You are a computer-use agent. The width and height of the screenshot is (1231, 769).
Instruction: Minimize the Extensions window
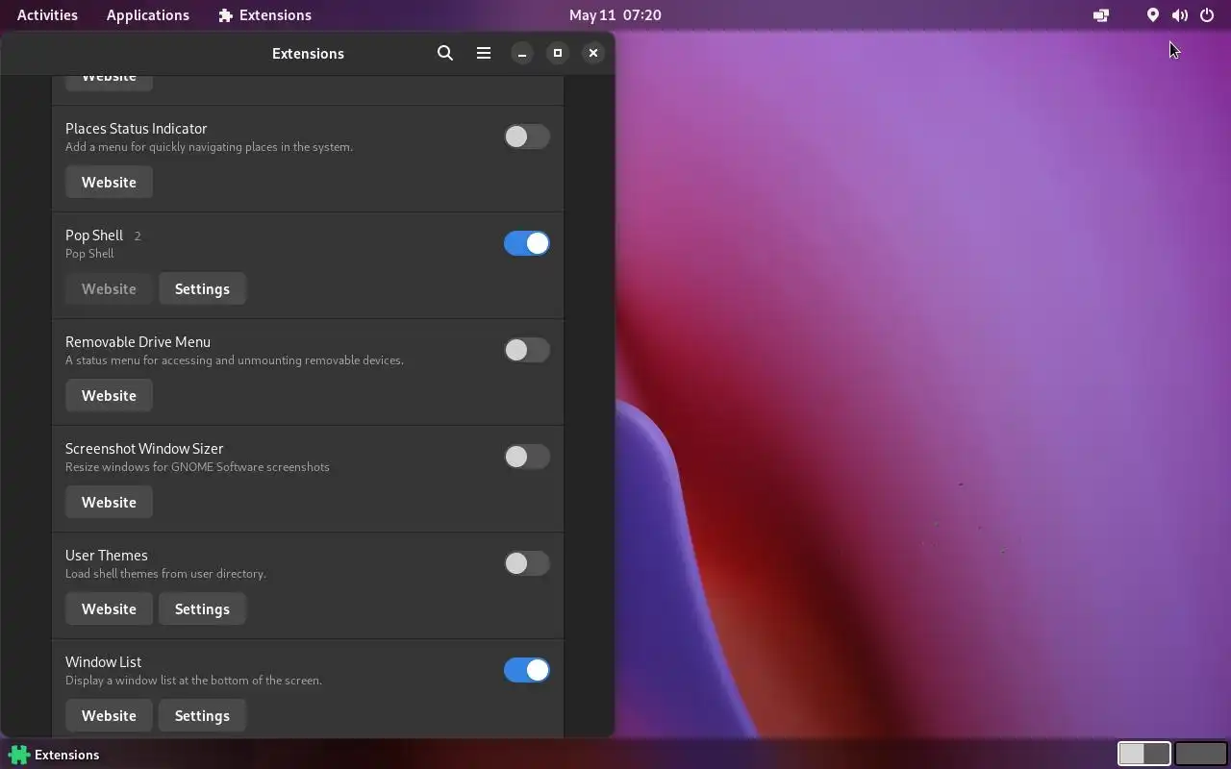point(522,53)
